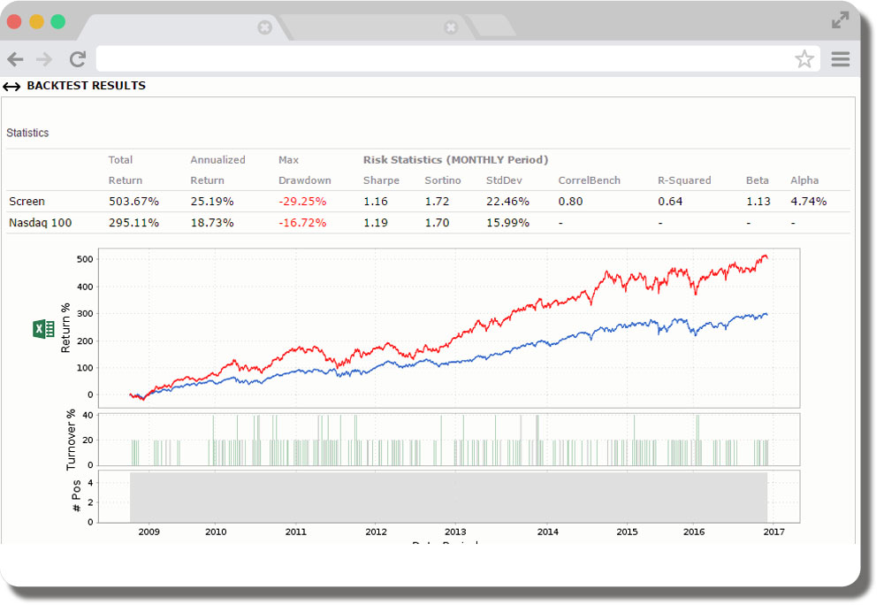
Task: Close the second browser tab
Action: pos(452,27)
